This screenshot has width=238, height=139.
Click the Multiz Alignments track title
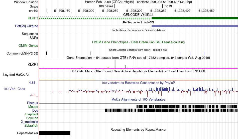tap(138, 100)
